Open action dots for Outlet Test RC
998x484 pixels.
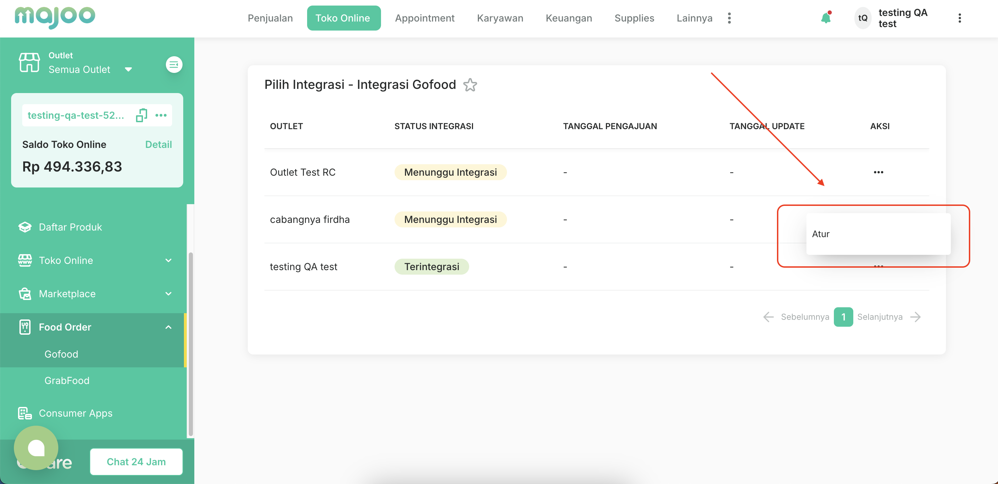(878, 172)
